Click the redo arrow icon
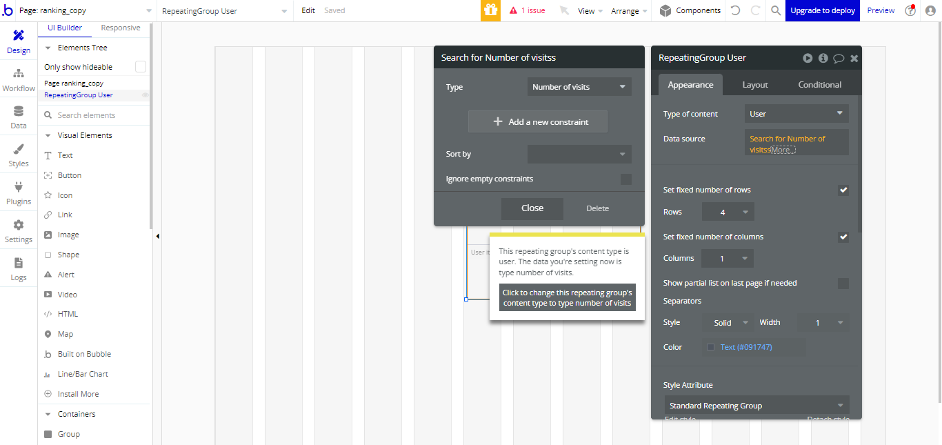This screenshot has height=445, width=942. click(x=755, y=11)
